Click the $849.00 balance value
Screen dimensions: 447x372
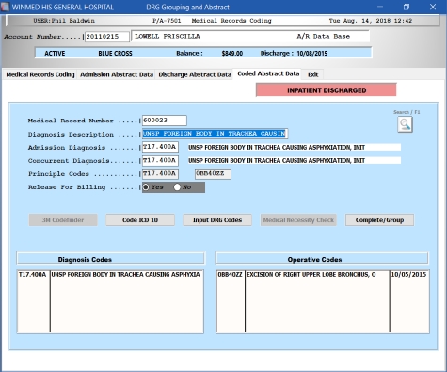(232, 53)
